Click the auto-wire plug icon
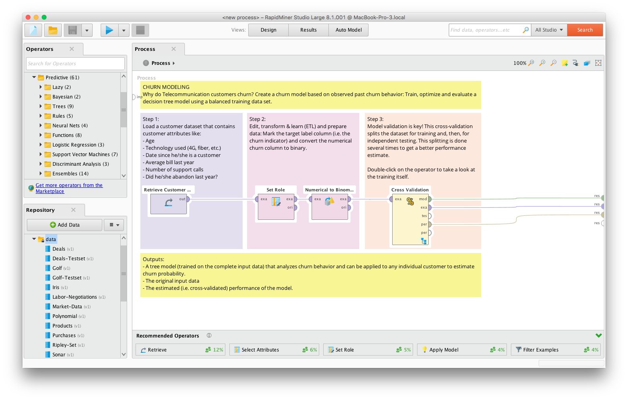Viewport: 628px width, 400px height. click(x=576, y=63)
